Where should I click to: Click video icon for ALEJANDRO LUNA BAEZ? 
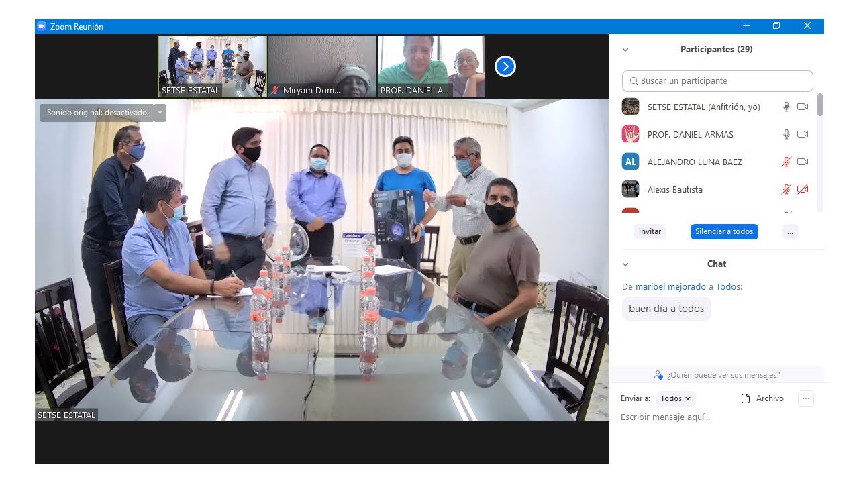(x=803, y=162)
